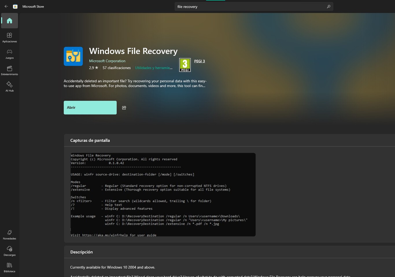Open the command-line screenshot thumbnail
The image size is (395, 277).
[x=163, y=195]
